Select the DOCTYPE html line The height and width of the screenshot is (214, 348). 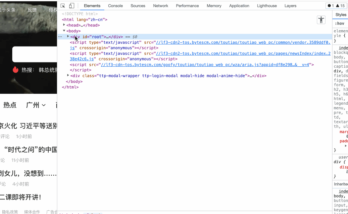(x=80, y=14)
